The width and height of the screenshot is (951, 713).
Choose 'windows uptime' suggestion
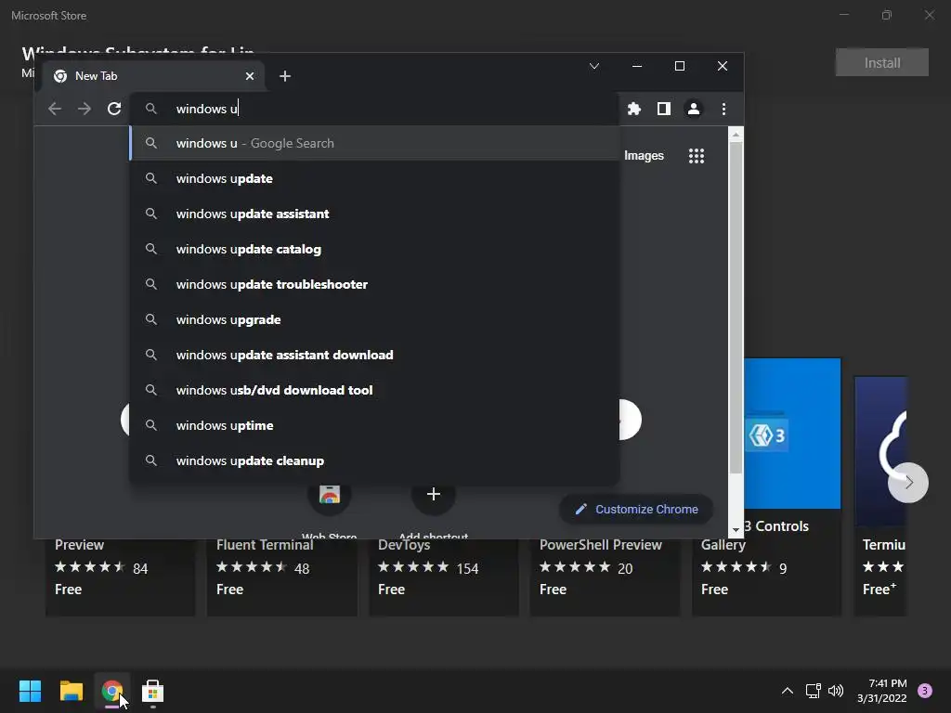pos(375,425)
